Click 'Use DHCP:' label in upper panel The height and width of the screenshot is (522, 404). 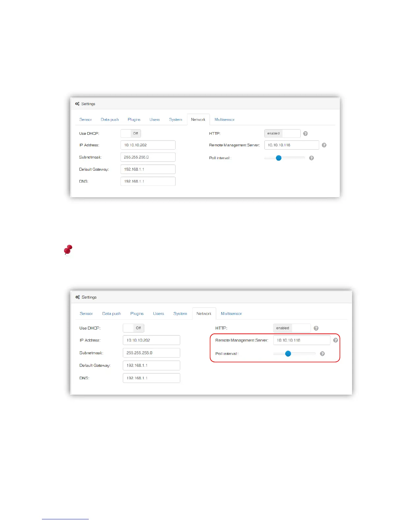click(x=89, y=133)
